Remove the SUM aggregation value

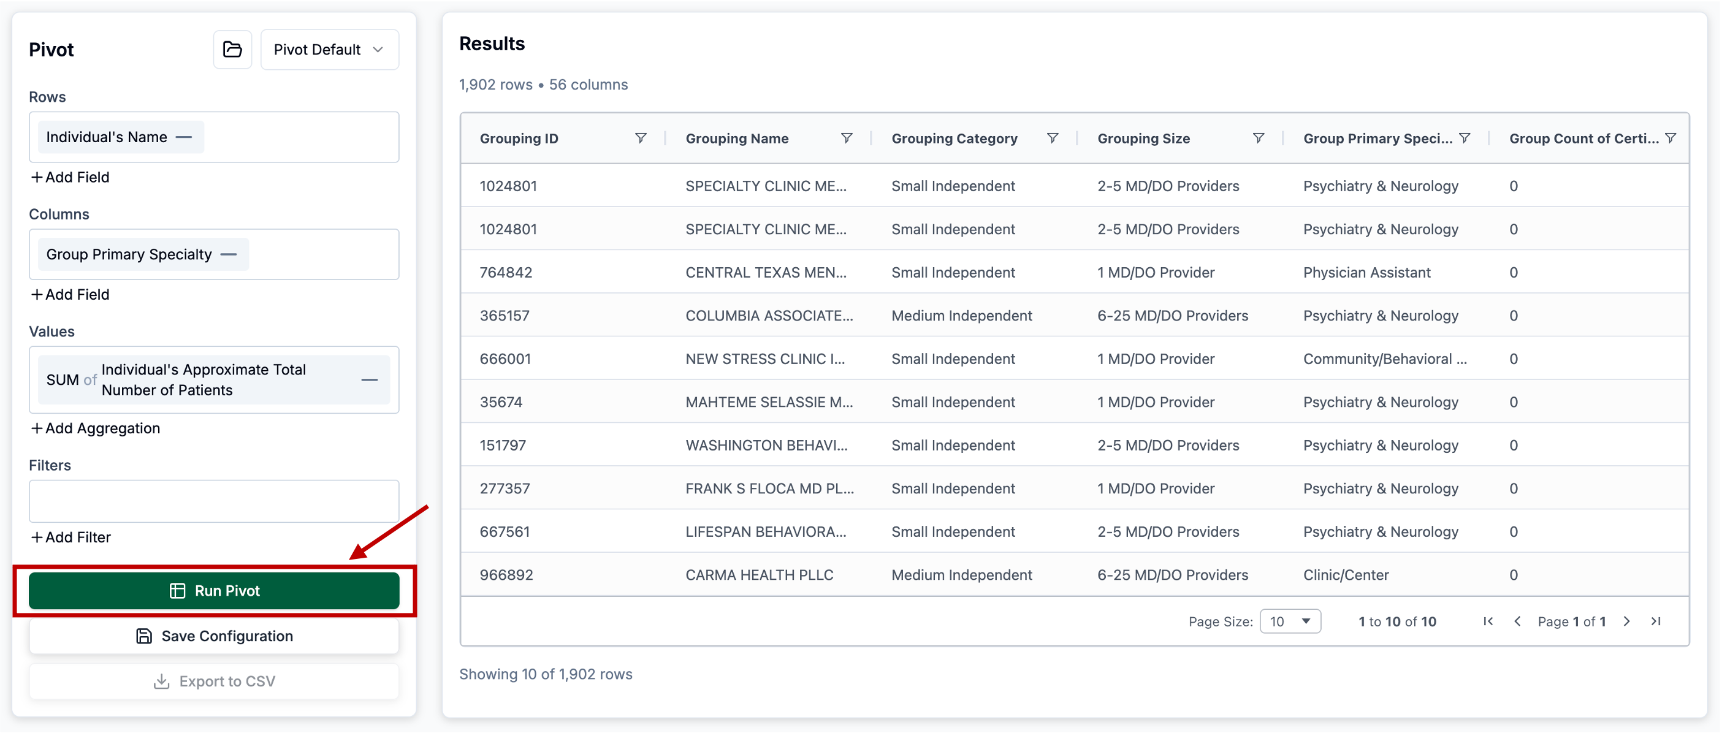click(369, 379)
